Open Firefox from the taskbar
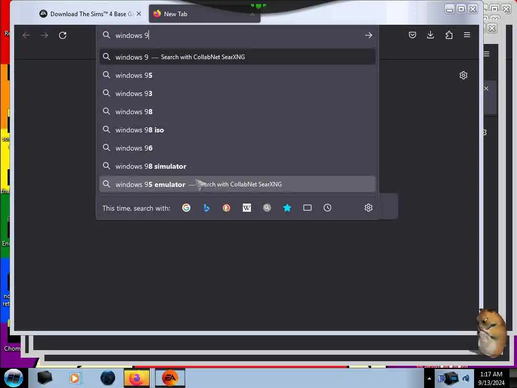517x388 pixels. coord(136,378)
